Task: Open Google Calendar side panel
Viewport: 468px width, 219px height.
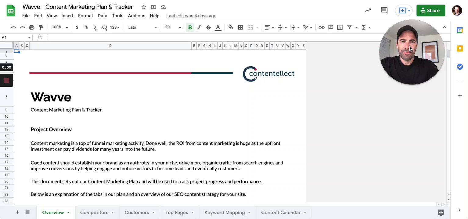Action: pos(460,30)
